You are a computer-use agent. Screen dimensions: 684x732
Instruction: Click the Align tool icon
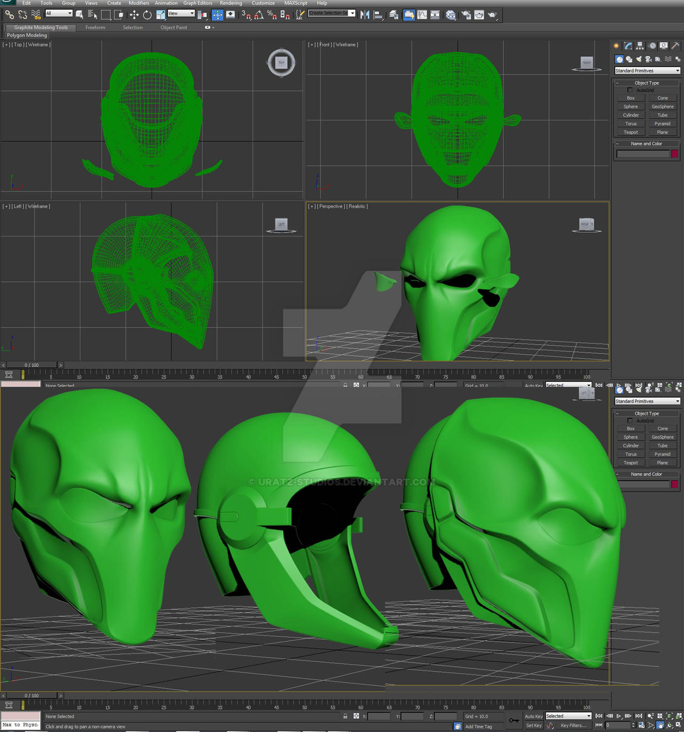(x=378, y=14)
